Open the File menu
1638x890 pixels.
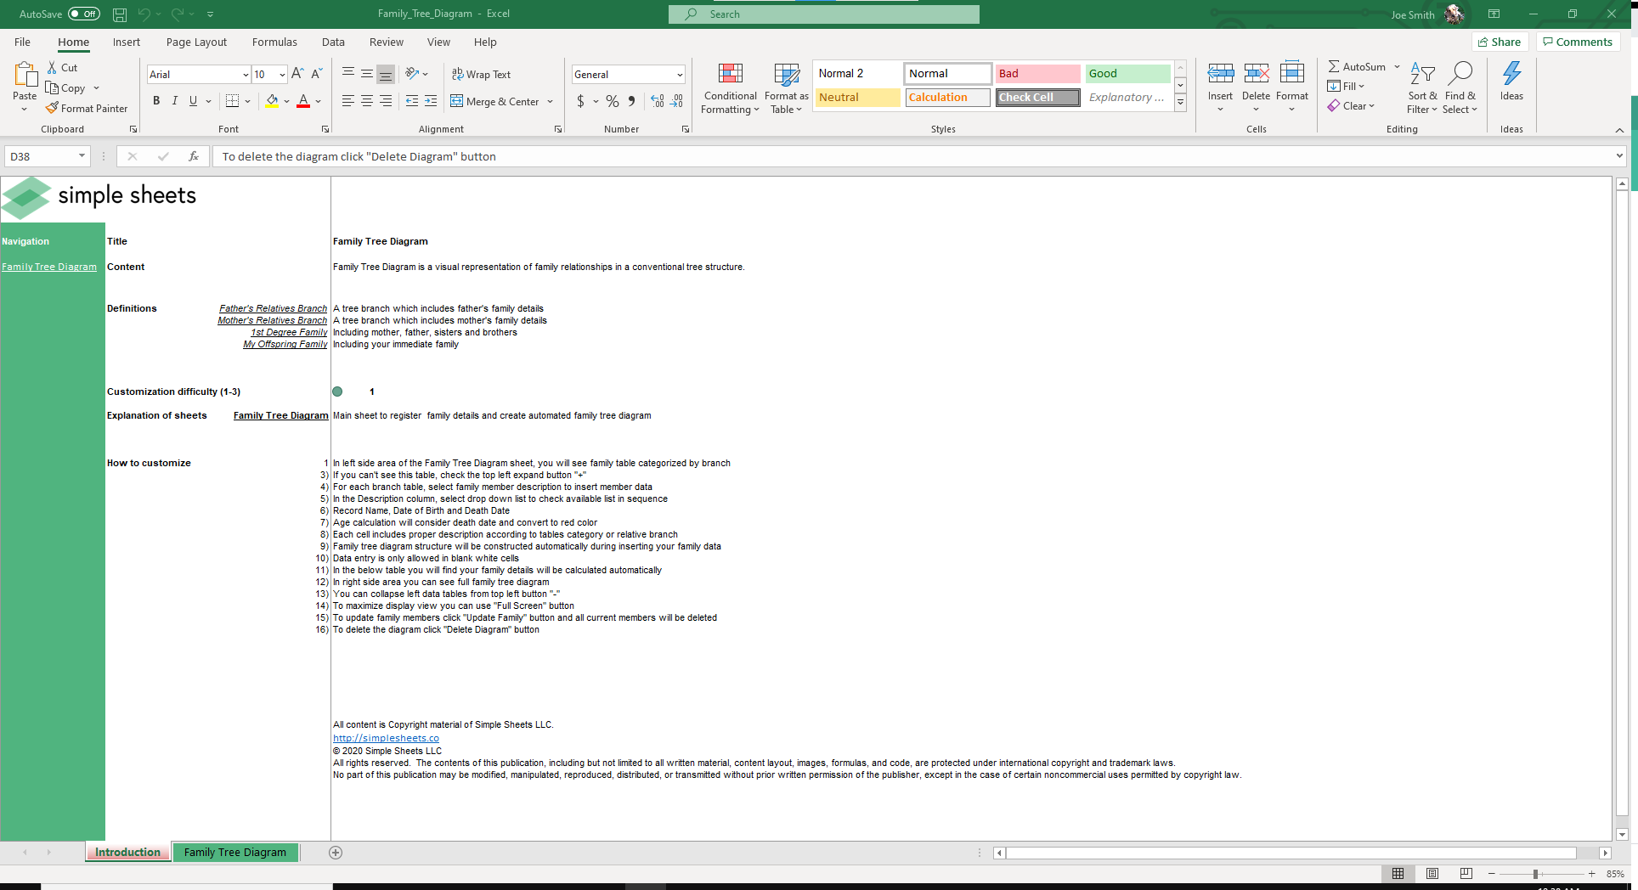coord(22,42)
